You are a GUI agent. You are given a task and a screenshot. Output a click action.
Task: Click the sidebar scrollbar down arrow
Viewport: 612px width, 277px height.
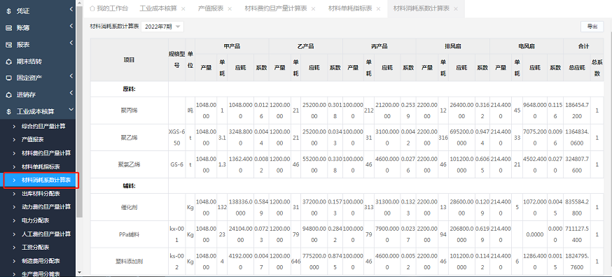[80, 272]
